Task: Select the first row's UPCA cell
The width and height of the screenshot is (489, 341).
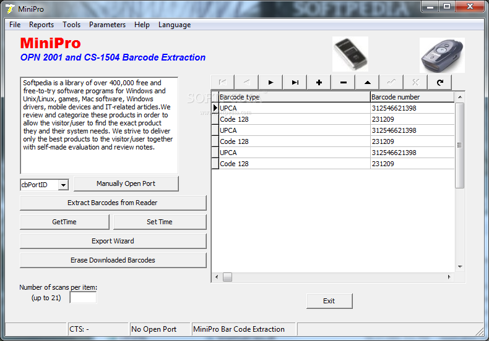Action: [x=295, y=108]
